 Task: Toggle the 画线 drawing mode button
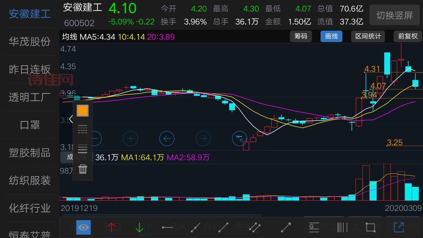[331, 36]
